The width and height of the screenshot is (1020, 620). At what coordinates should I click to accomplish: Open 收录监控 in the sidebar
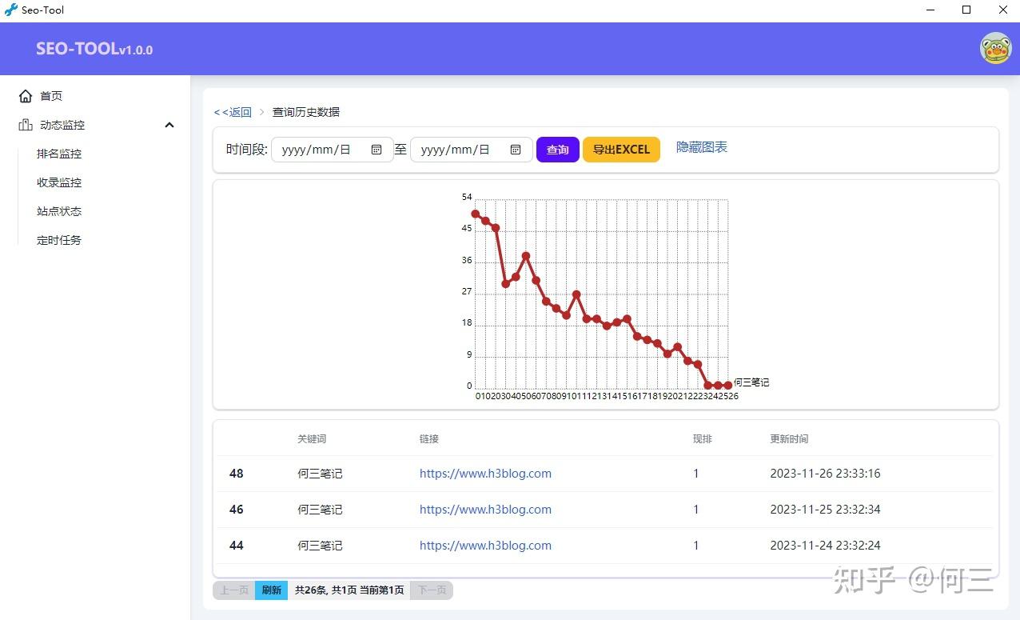click(x=59, y=182)
